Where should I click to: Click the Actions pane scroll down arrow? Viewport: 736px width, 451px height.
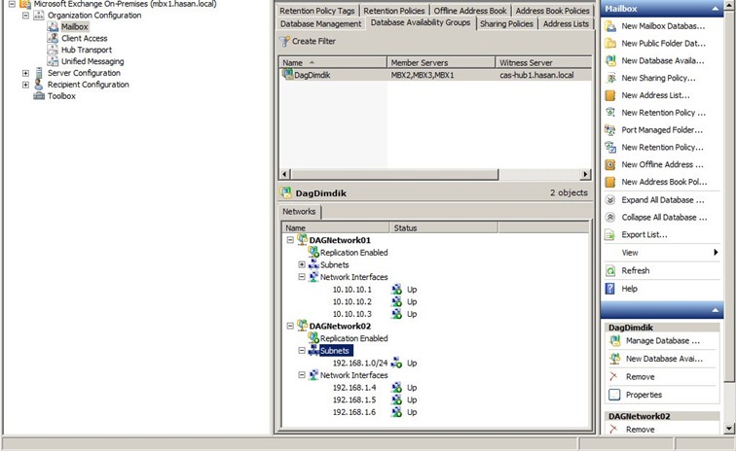tap(728, 428)
